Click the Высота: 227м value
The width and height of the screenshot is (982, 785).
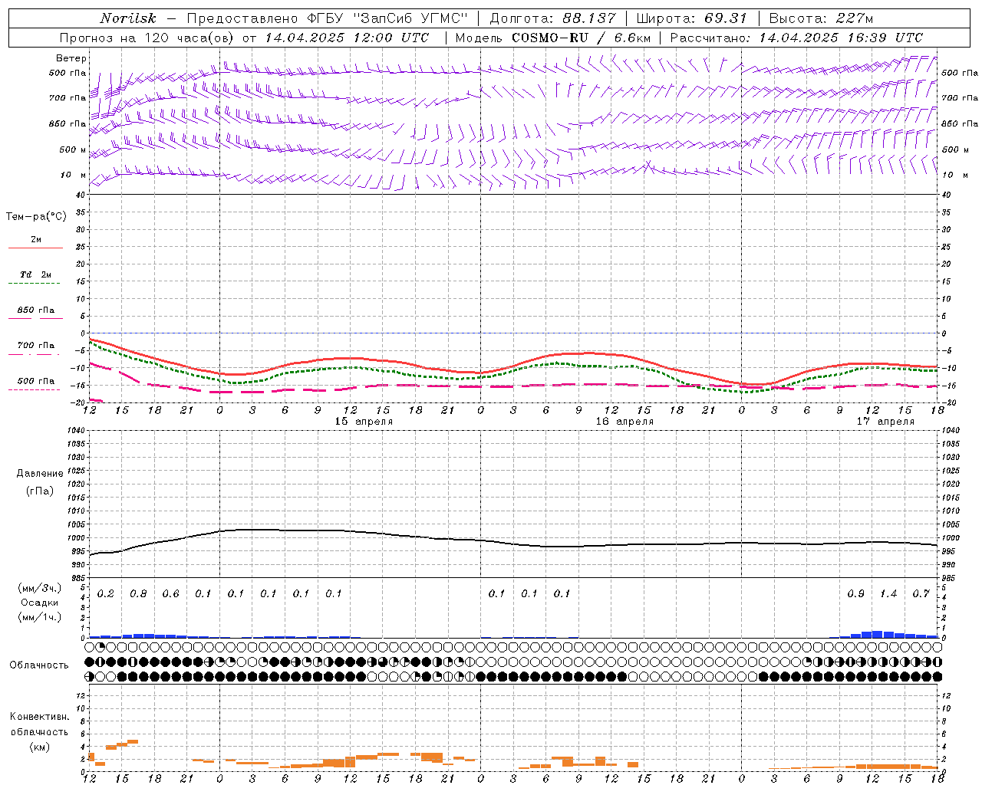click(821, 18)
